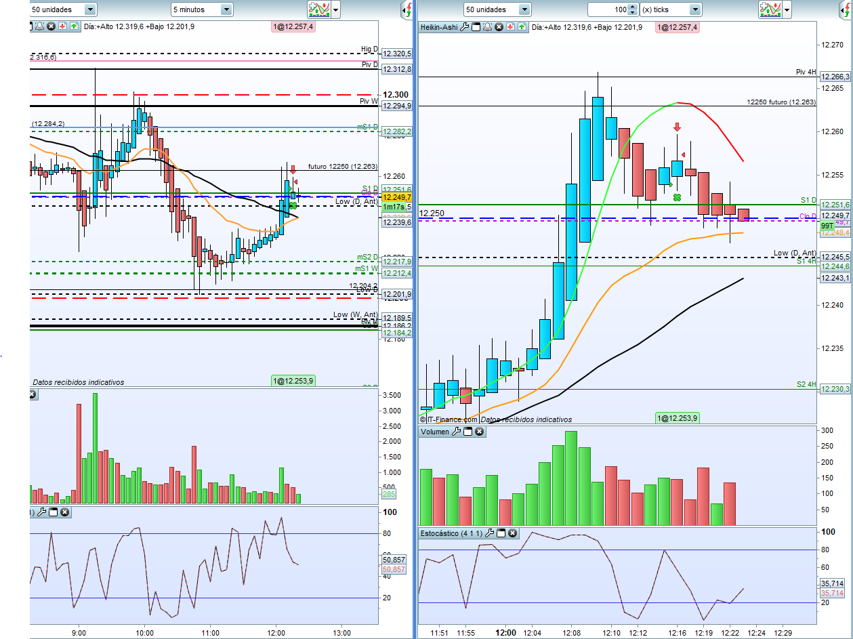Viewport: 853px width, 639px height.
Task: Click 12.294,9 price tag on left chart axis
Action: tap(397, 106)
